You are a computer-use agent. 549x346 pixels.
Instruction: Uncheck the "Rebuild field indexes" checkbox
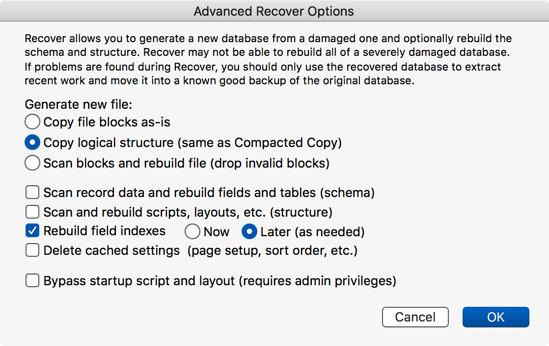coord(32,231)
